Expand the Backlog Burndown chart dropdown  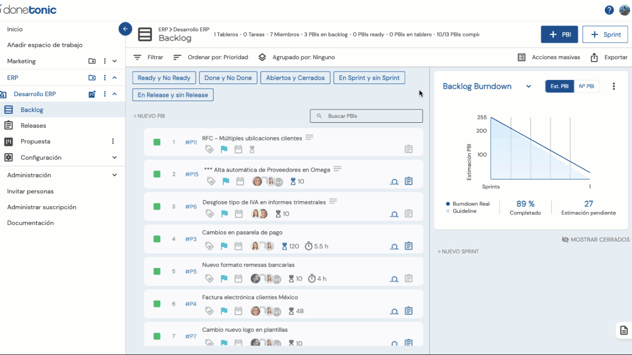click(528, 86)
